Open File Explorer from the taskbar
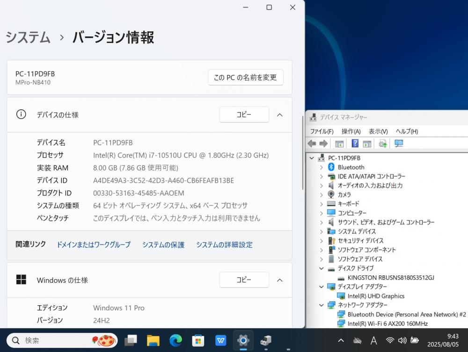 (153, 340)
